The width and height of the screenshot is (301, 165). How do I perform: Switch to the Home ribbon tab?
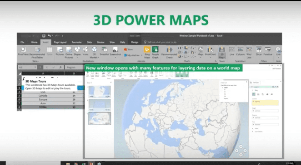click(34, 42)
